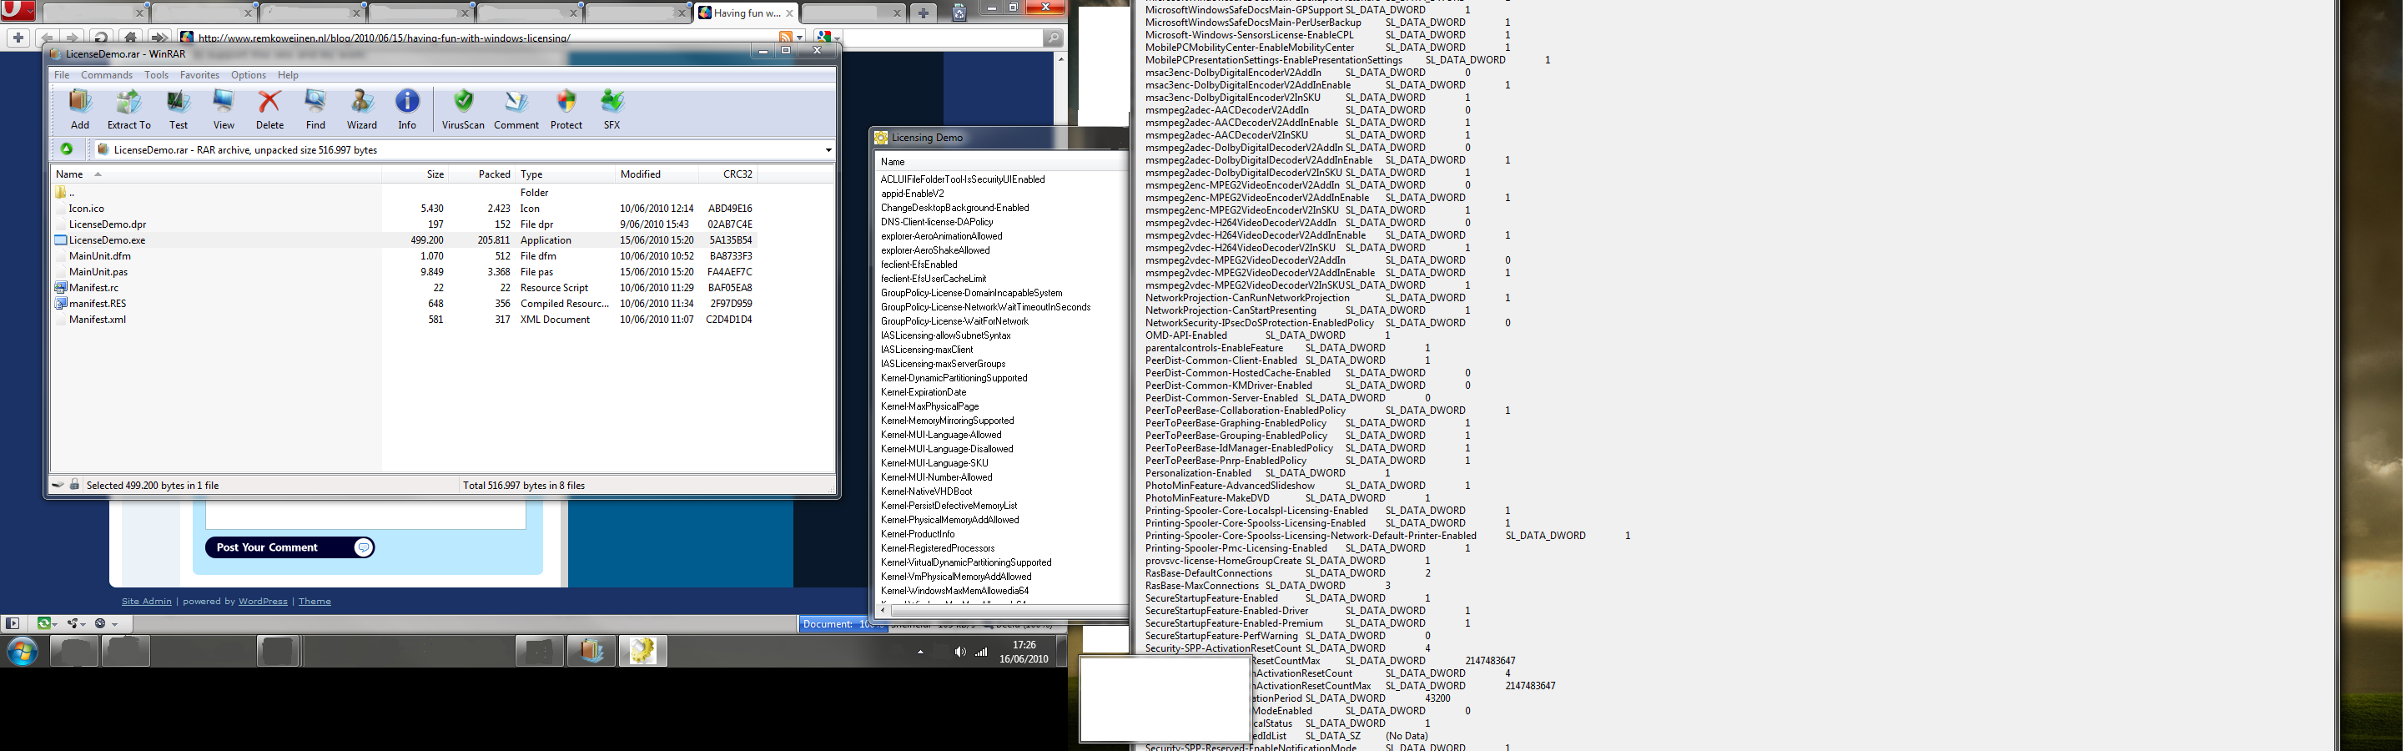Show archive Info
The height and width of the screenshot is (751, 2406).
pos(407,108)
